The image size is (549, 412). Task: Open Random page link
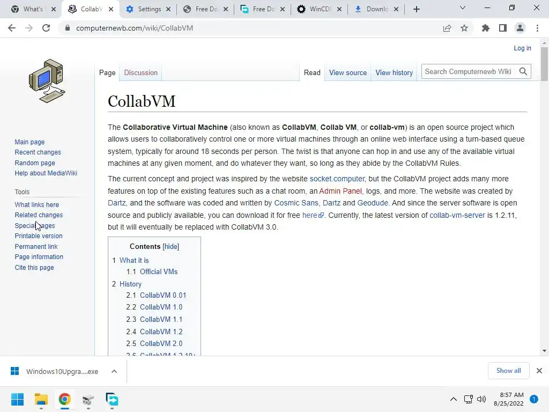click(35, 163)
